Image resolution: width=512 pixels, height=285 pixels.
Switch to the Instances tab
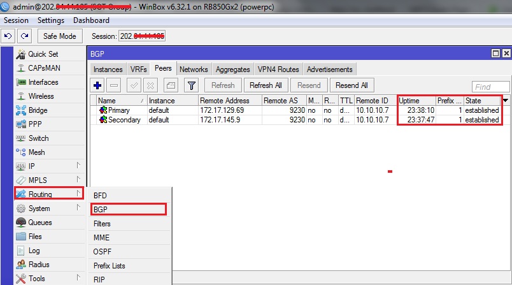coord(108,69)
